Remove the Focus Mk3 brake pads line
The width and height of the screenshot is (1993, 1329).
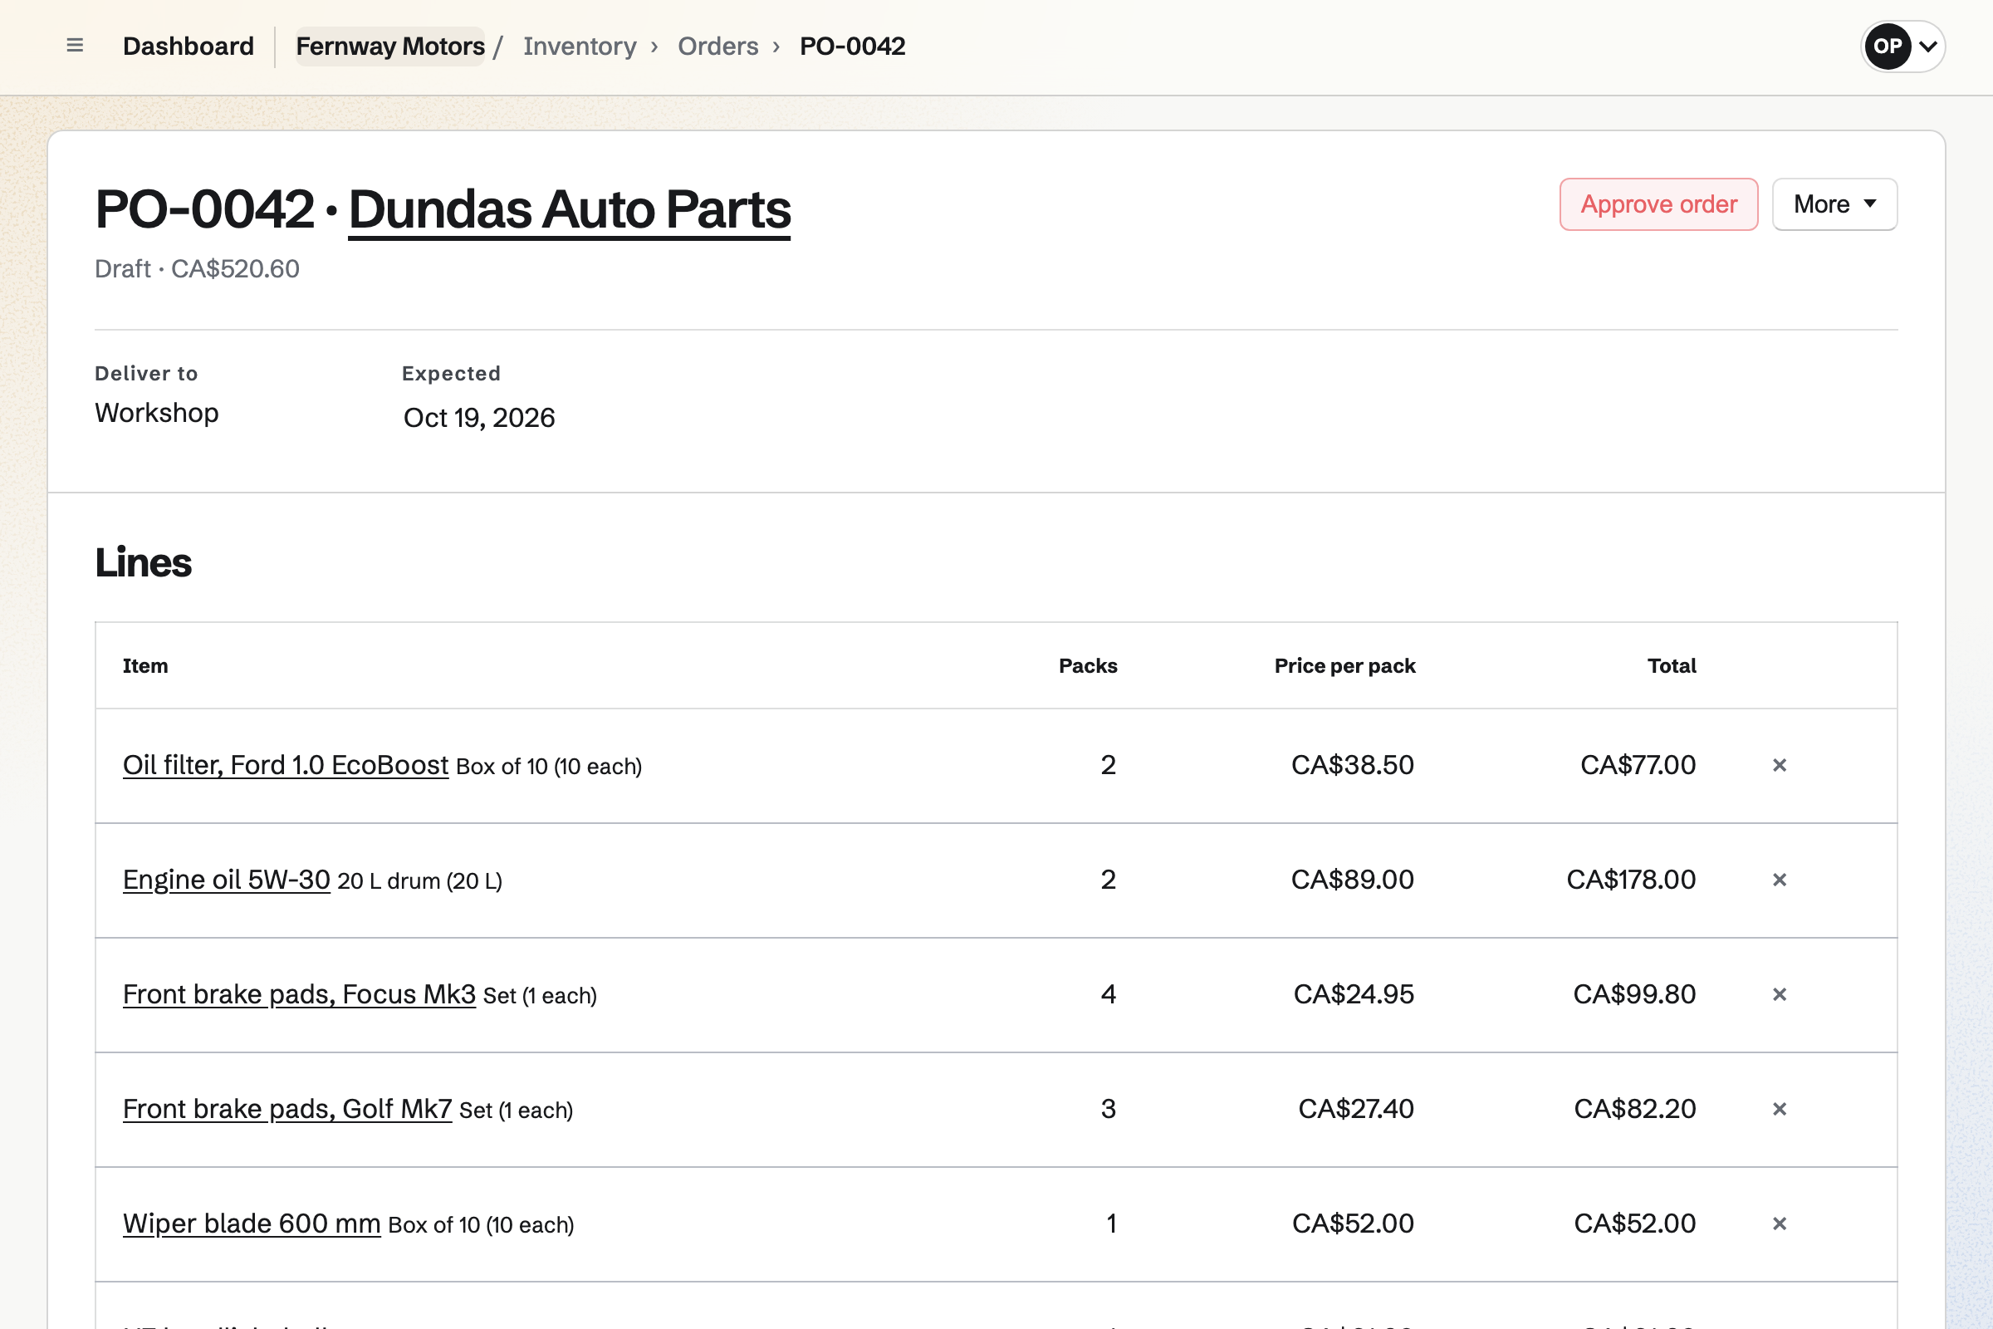[1780, 994]
